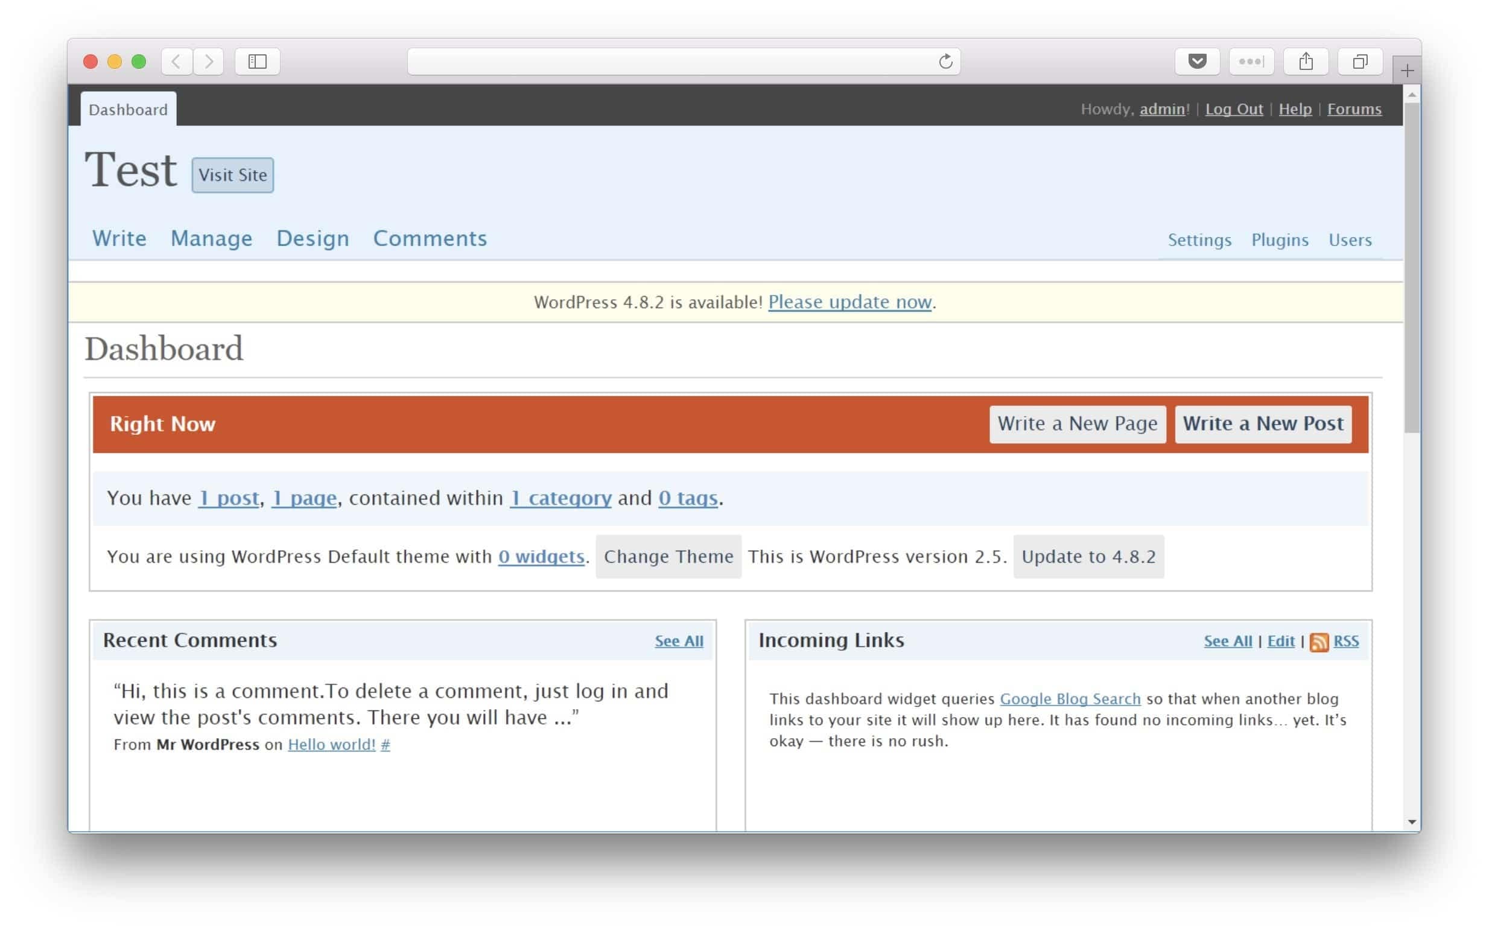This screenshot has width=1489, height=930.
Task: Open the Manage menu
Action: pos(211,239)
